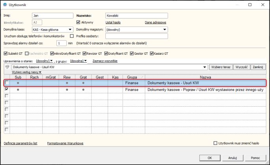This screenshot has height=165, width=270.
Task: Sort by the Nazwa column header
Action: (x=205, y=77)
